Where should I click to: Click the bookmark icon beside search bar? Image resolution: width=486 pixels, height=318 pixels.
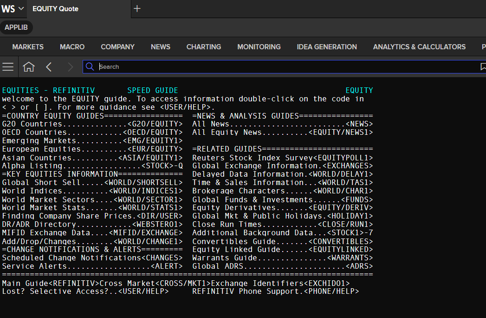click(483, 66)
